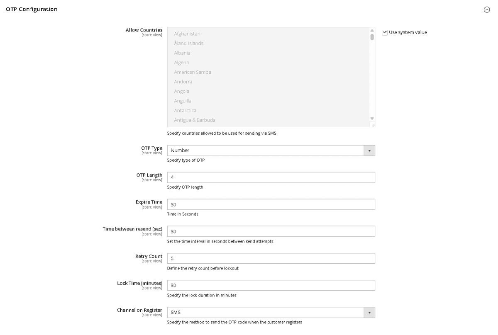
Task: Open the Channel on Register dropdown arrow
Action: point(369,312)
